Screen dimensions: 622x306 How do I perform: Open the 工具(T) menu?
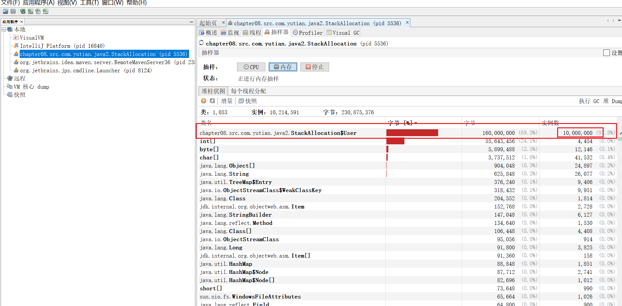click(89, 3)
